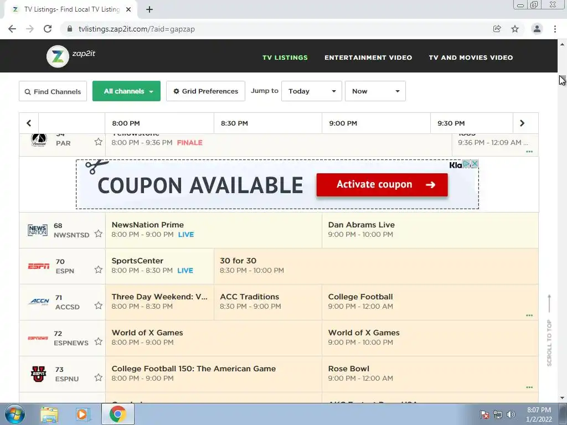Open 30 for 30 listing
Image resolution: width=567 pixels, height=425 pixels.
[x=376, y=266]
